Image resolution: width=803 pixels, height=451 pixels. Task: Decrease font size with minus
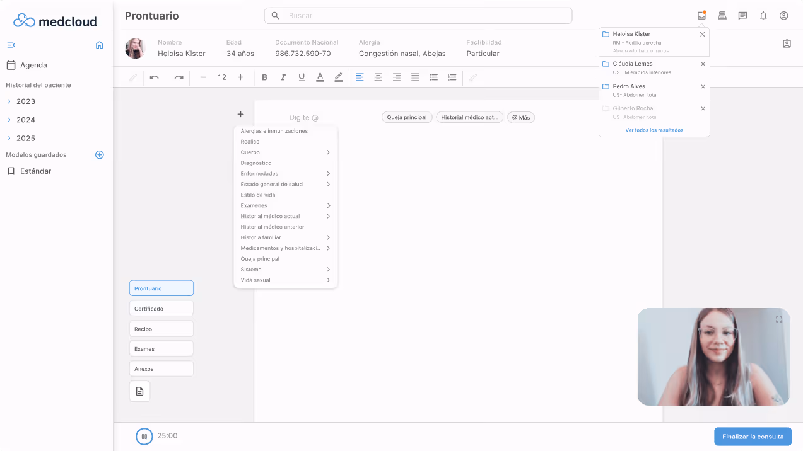pyautogui.click(x=202, y=77)
